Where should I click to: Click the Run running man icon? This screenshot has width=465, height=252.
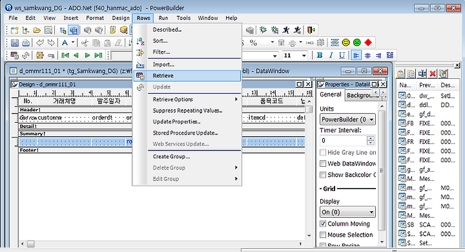click(286, 30)
